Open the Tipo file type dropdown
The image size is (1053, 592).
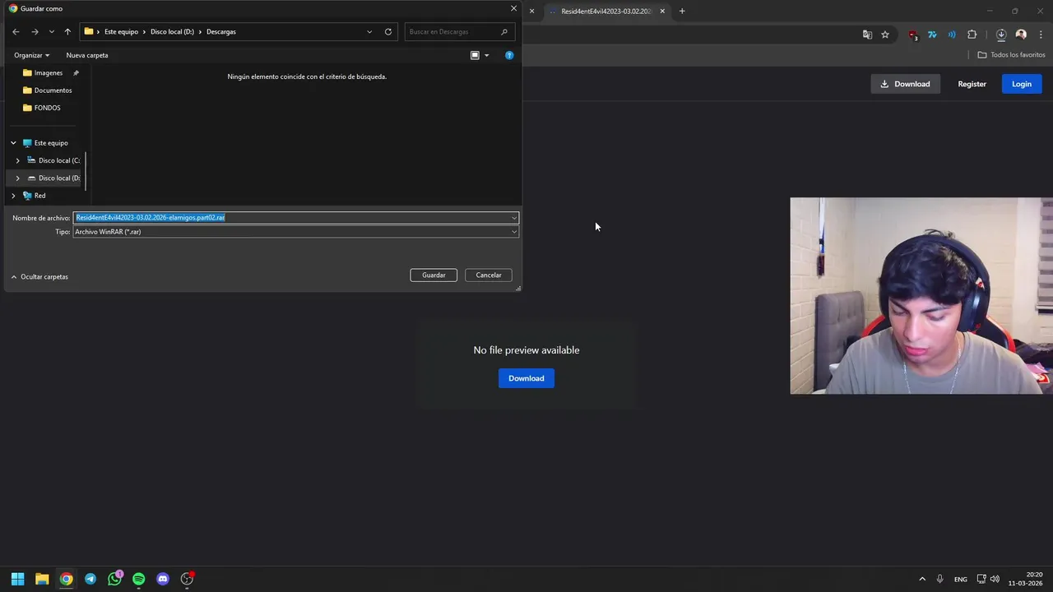(295, 232)
